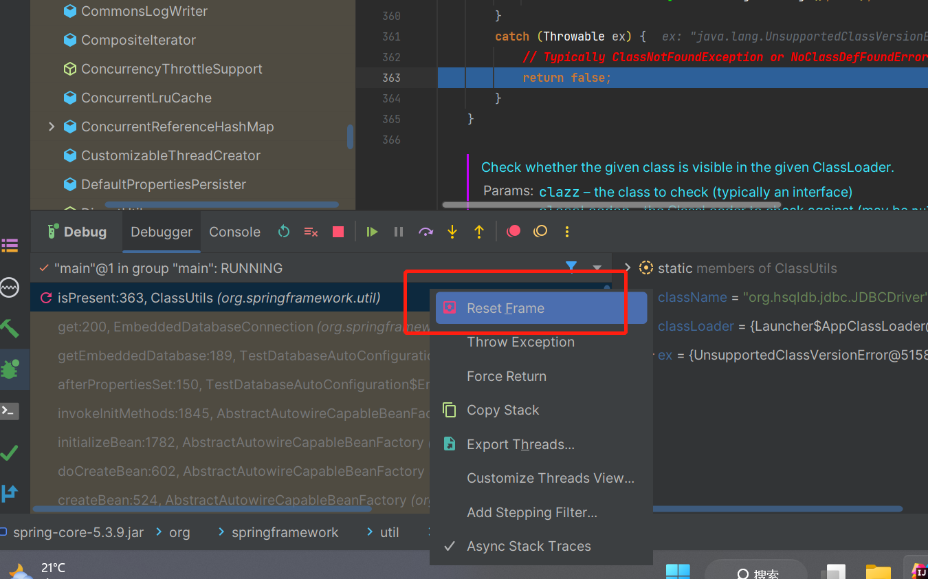Open the thread selector dropdown arrow
This screenshot has height=579, width=928.
pyautogui.click(x=597, y=268)
